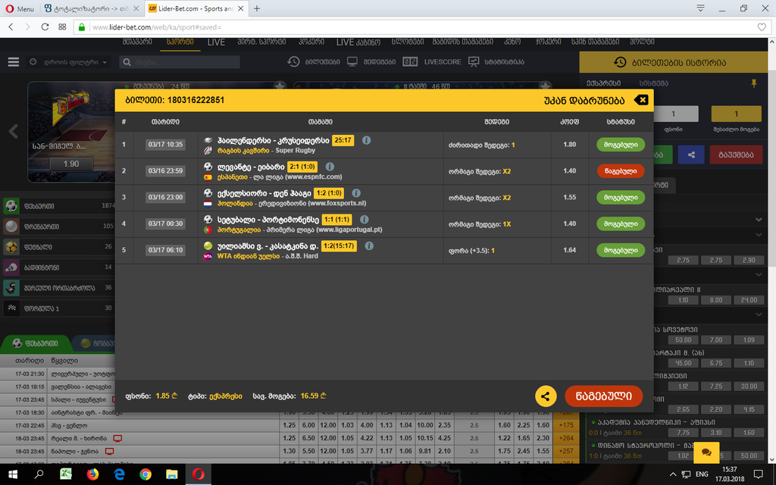Click the +175 more markets cell
The width and height of the screenshot is (776, 485).
coord(565,425)
